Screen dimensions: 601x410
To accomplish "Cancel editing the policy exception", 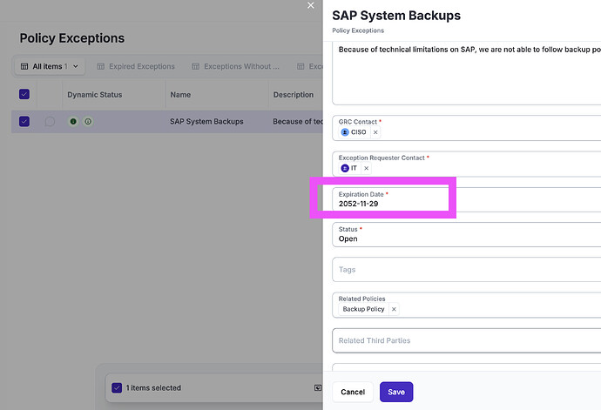I will pos(353,392).
